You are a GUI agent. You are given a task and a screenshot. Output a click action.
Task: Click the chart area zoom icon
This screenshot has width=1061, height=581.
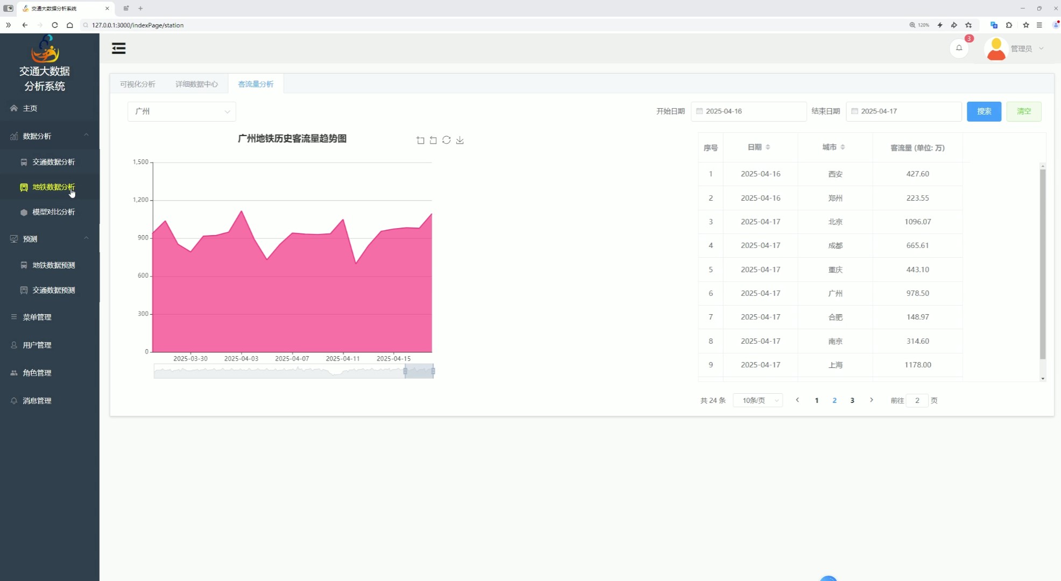[420, 140]
